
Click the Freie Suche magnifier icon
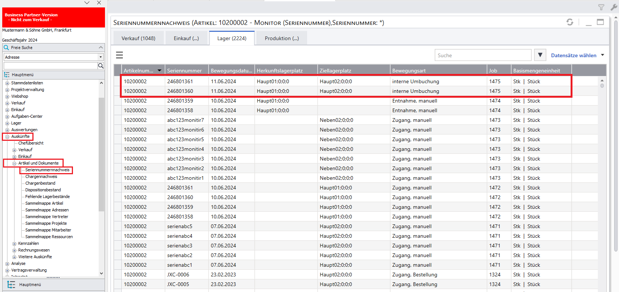click(x=6, y=48)
